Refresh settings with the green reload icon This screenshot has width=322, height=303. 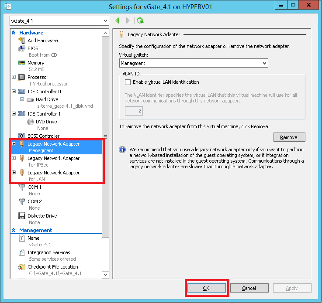click(x=140, y=20)
